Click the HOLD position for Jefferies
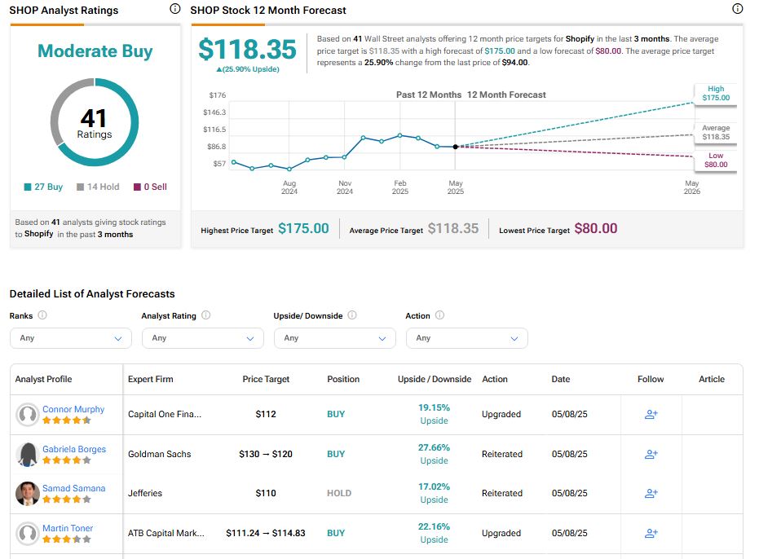Viewport: 759px width, 559px height. 339,493
